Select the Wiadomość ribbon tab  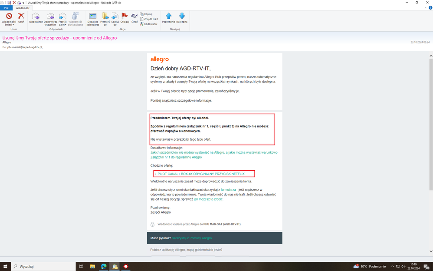click(x=23, y=8)
